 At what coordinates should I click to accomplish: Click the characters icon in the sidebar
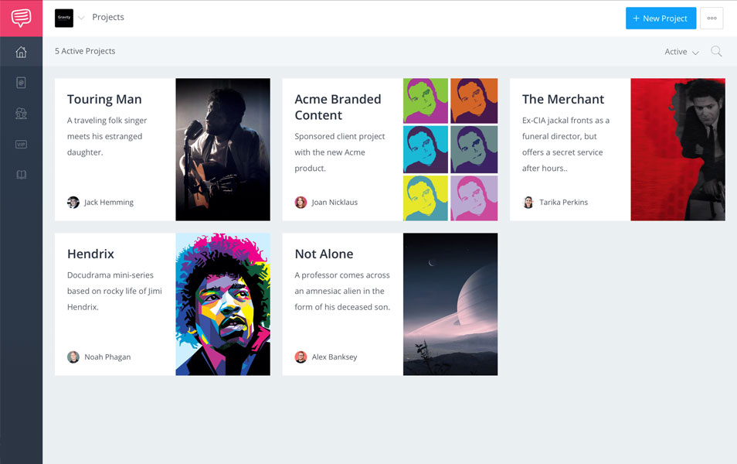click(21, 113)
